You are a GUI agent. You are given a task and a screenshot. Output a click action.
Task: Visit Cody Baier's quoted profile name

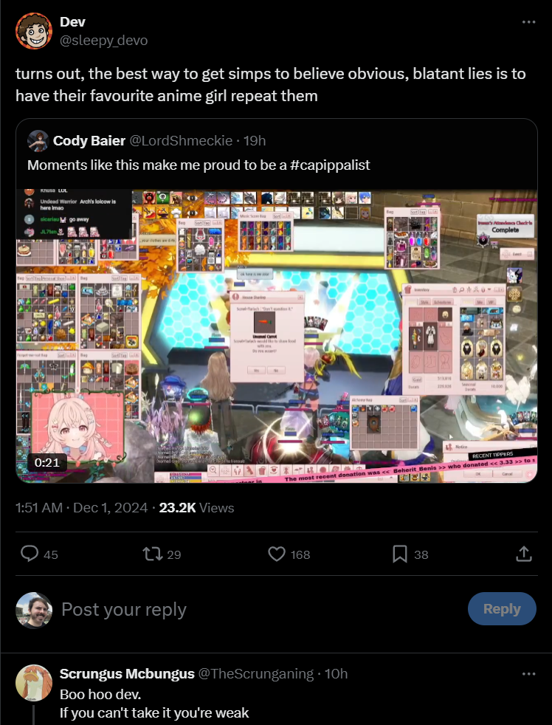tap(89, 140)
